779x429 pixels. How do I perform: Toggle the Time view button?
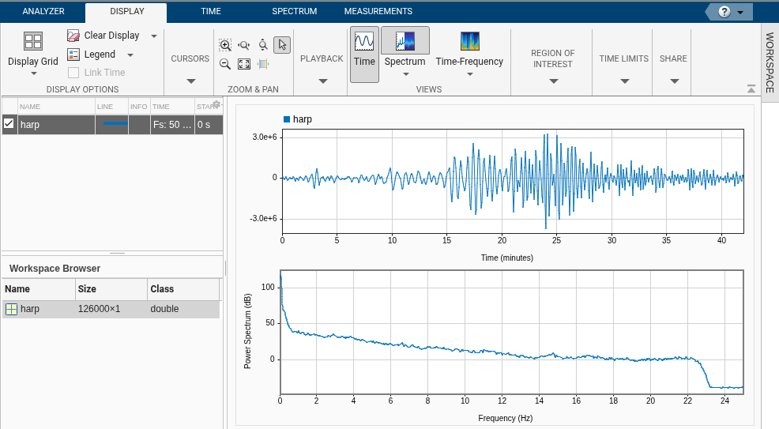[x=364, y=54]
